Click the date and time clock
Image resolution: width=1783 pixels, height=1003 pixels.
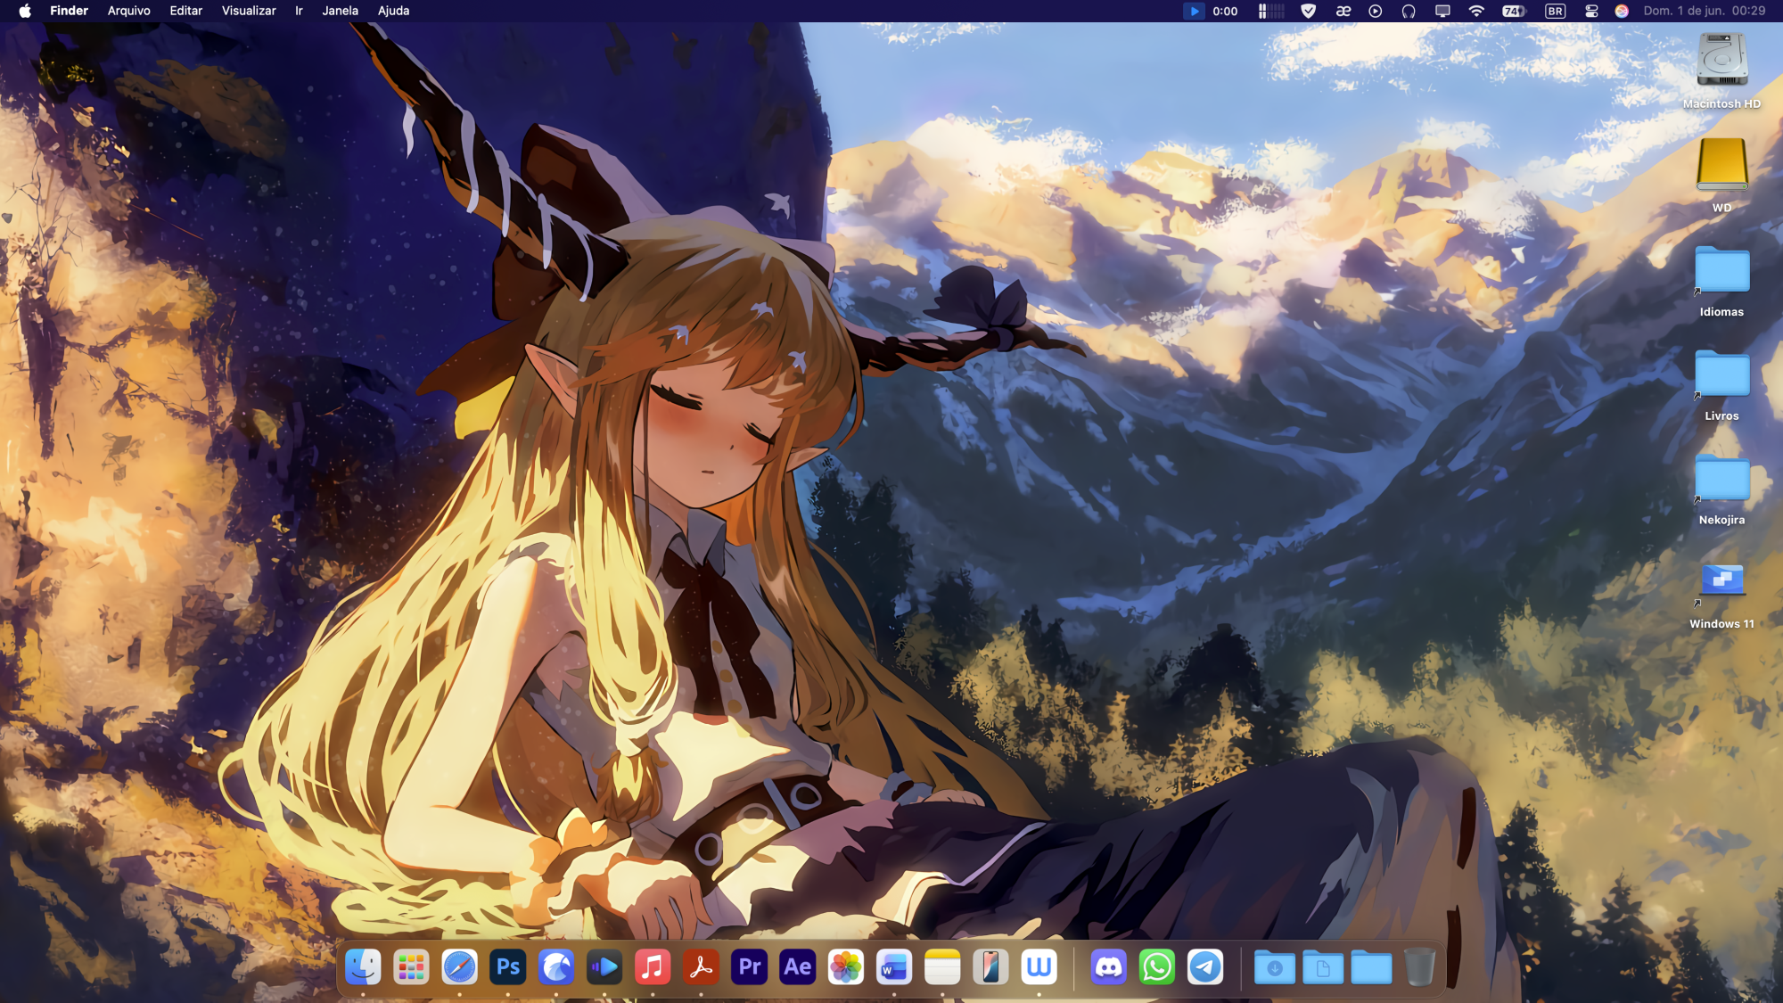(1704, 11)
